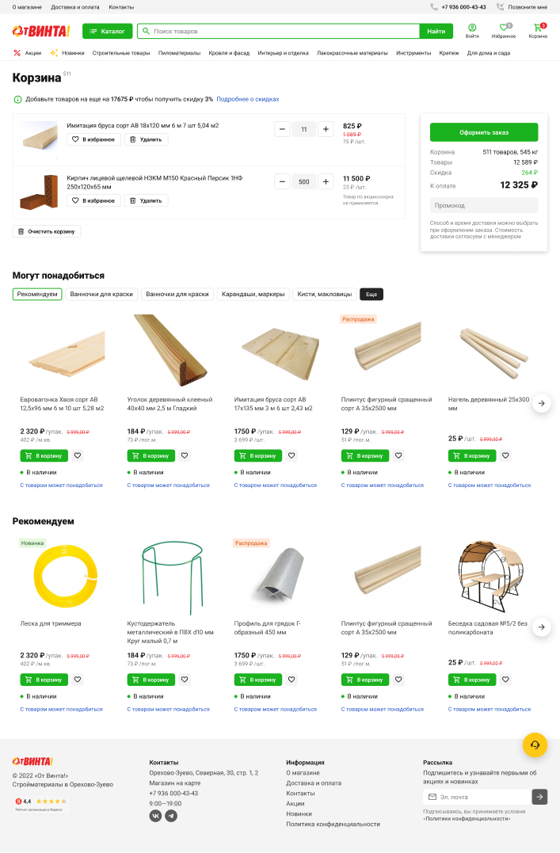The width and height of the screenshot is (560, 853).
Task: Increase quantity of Имитация бруса item
Action: point(326,129)
